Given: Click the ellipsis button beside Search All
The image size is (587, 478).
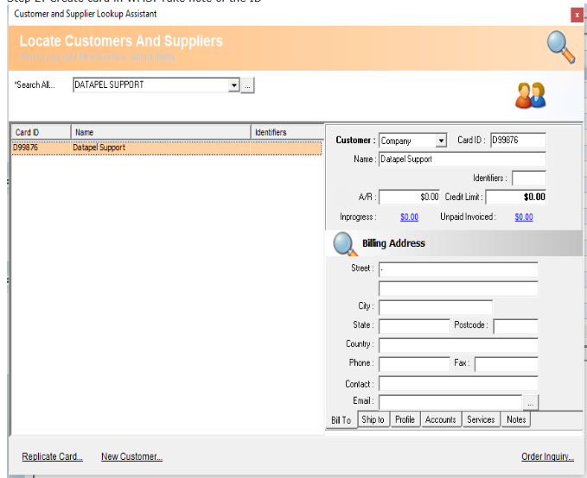Looking at the screenshot, I should (247, 85).
